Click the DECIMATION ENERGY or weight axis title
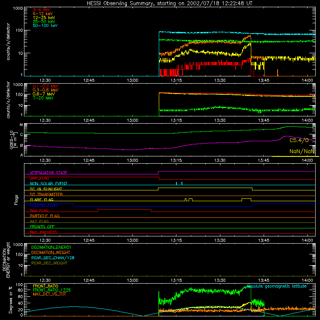Viewport: 320px width, 320px height. pos(6,260)
